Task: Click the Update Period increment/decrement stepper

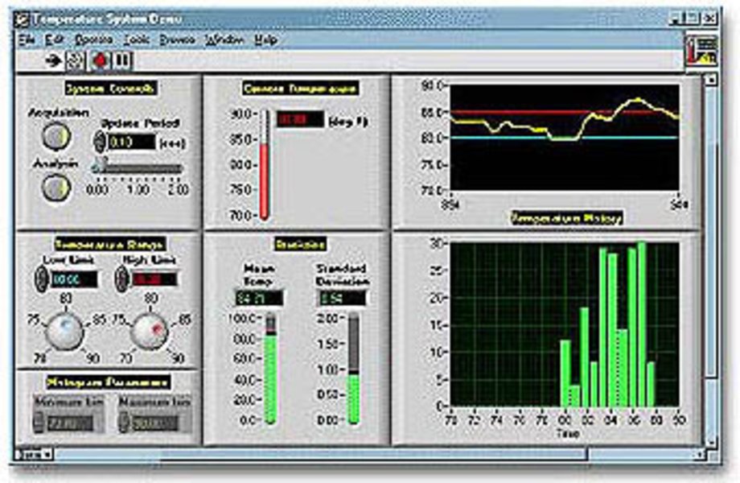Action: tap(99, 142)
